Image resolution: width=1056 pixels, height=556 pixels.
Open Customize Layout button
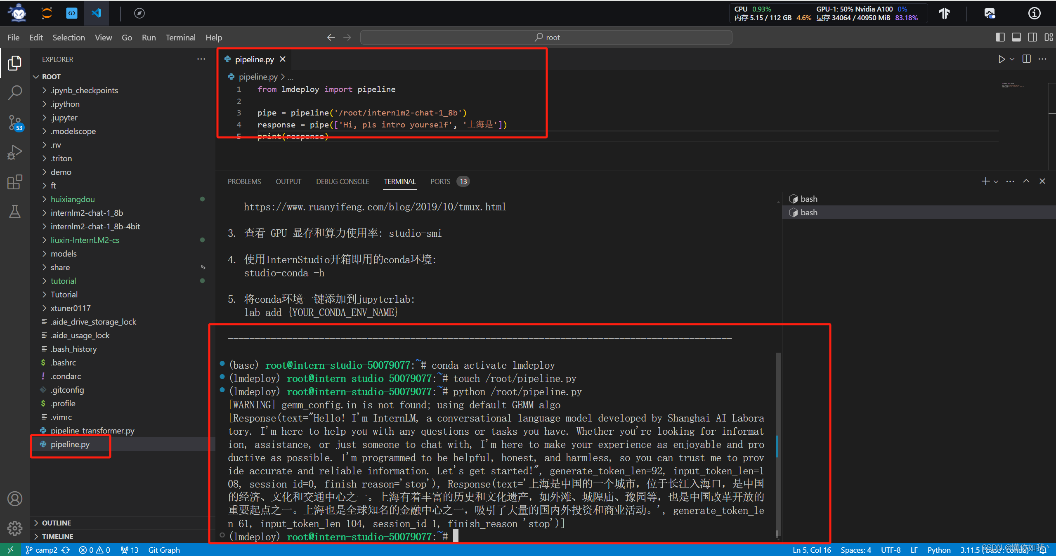[1049, 38]
